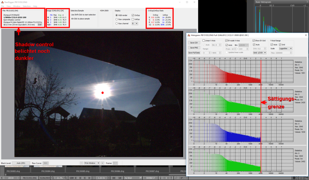Uncheck the Show EV Grid checkbox
Viewport: 309px width, 180px height.
coord(253,41)
